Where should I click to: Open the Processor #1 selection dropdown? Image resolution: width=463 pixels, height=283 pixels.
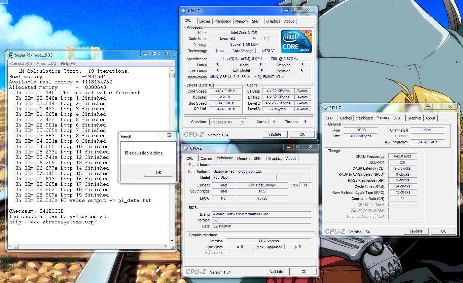tap(242, 122)
